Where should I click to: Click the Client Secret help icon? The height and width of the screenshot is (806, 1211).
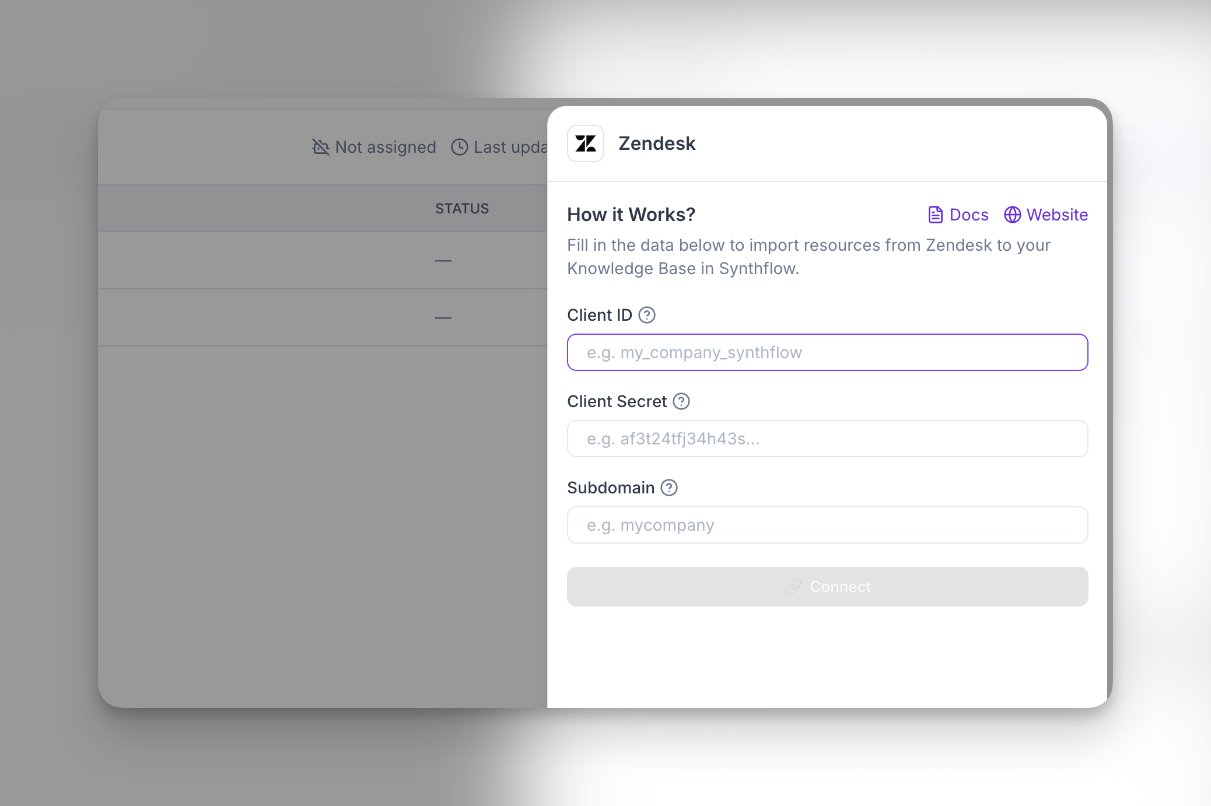(x=681, y=401)
